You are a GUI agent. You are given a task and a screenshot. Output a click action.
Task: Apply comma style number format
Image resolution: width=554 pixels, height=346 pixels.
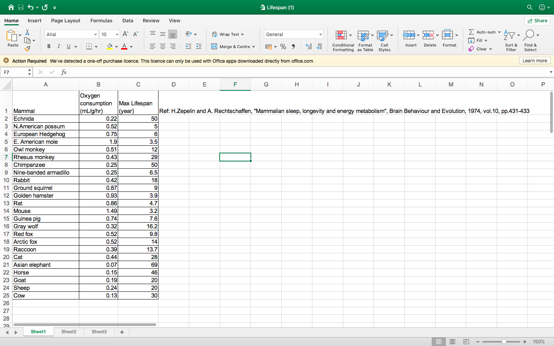click(293, 47)
